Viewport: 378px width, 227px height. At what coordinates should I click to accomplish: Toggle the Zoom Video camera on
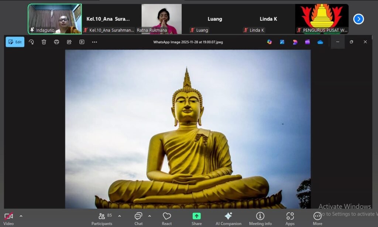point(8,218)
